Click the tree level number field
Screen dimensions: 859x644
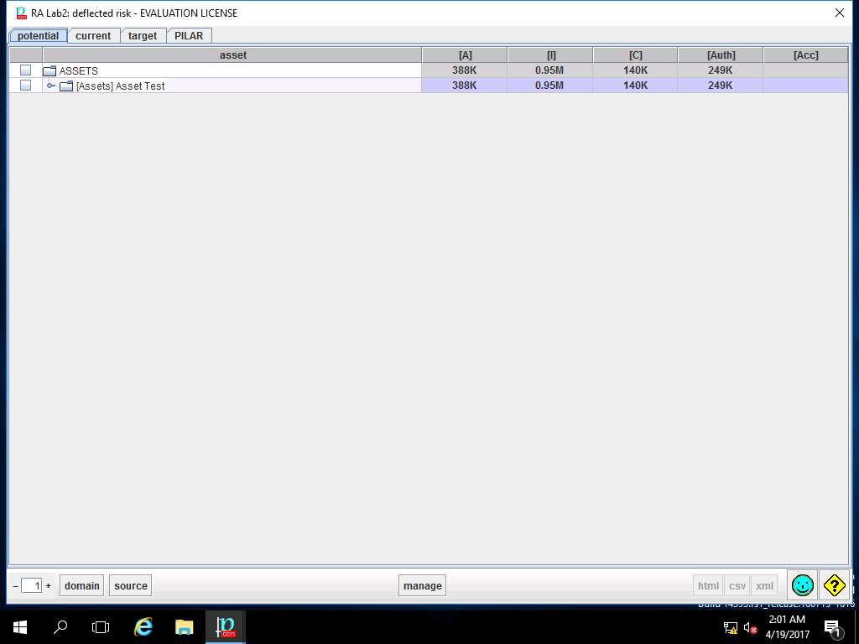tap(32, 586)
